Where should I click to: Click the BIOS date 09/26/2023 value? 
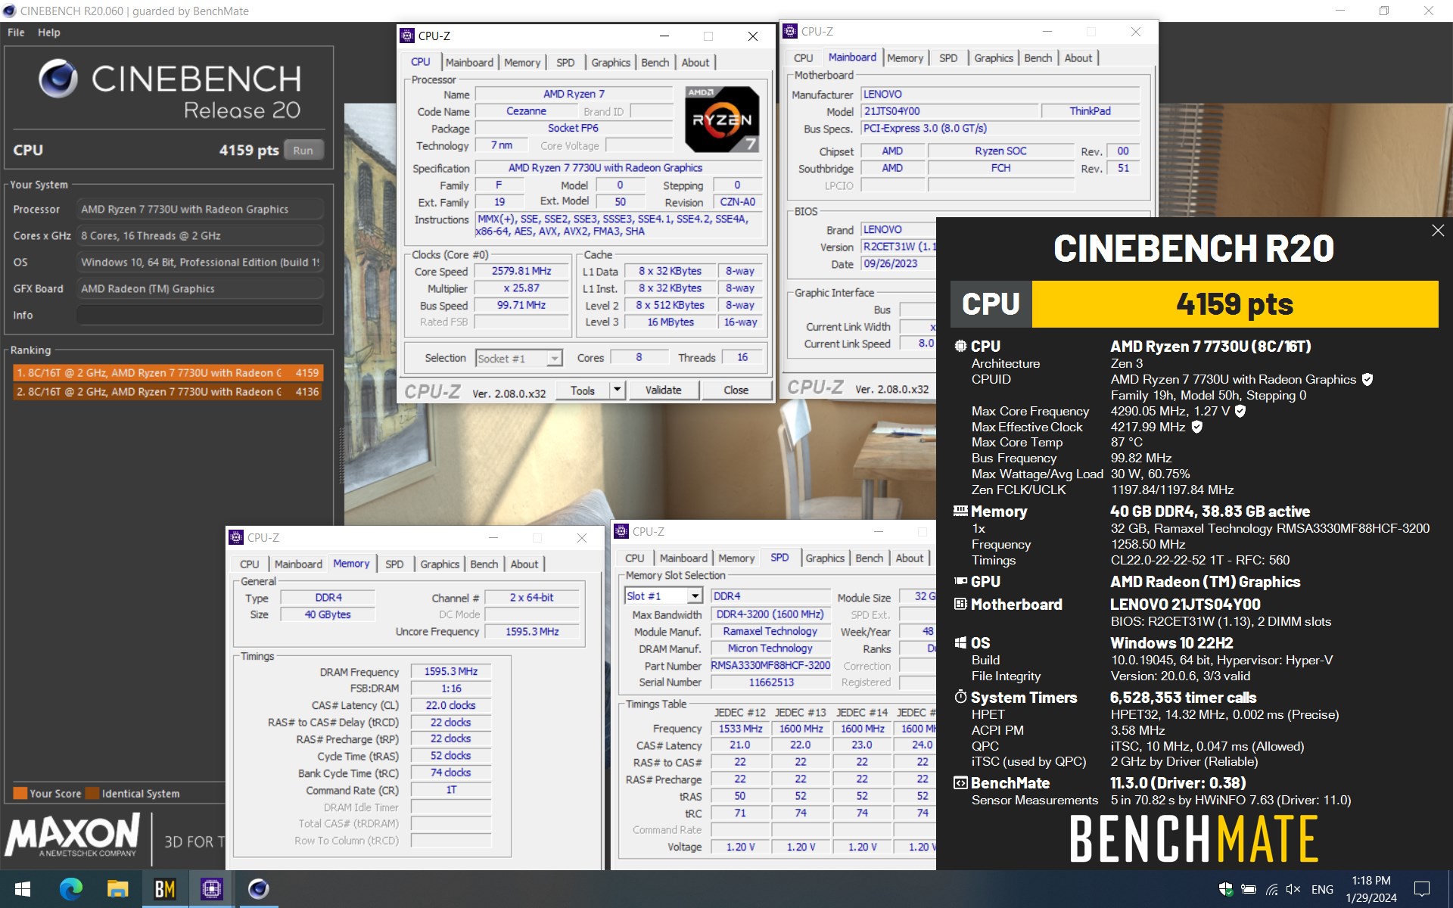pyautogui.click(x=898, y=263)
